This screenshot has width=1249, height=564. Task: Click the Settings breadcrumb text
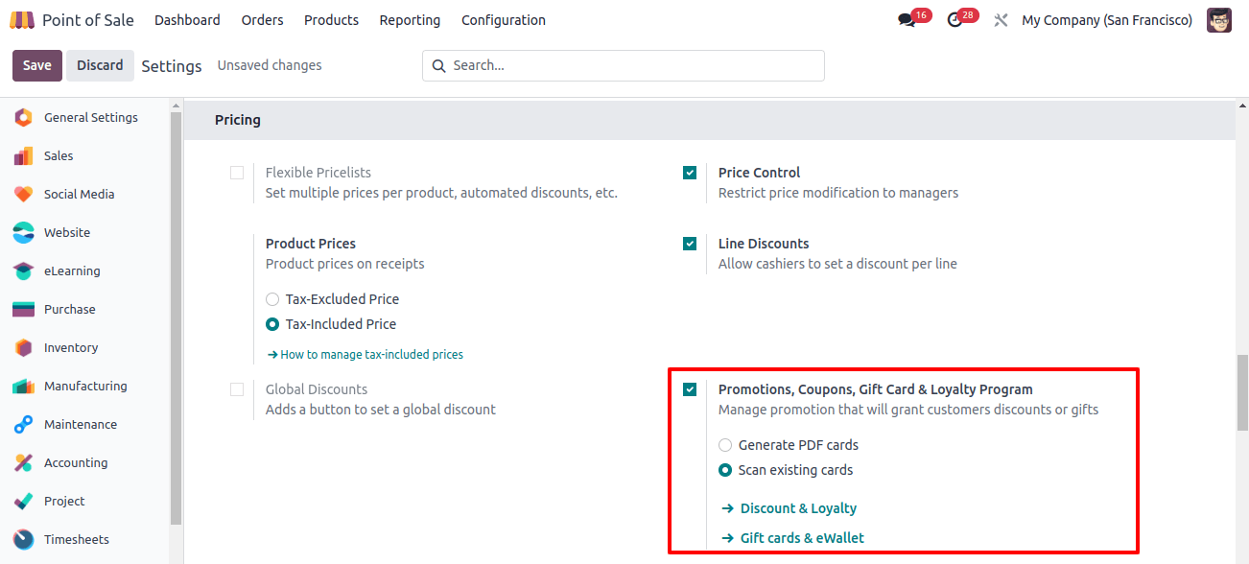pos(172,66)
